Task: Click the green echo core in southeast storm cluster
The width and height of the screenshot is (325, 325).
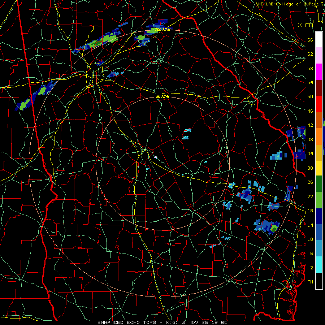Action: coord(274,228)
